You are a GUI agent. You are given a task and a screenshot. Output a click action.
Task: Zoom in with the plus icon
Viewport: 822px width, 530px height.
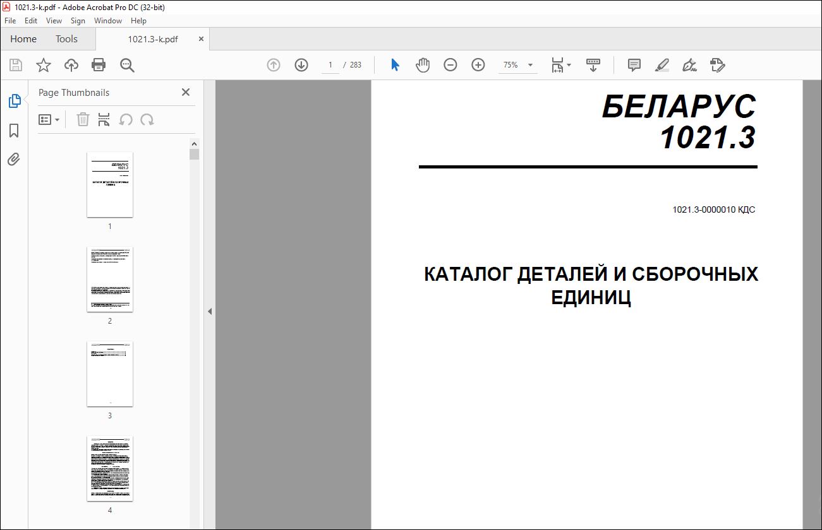478,65
